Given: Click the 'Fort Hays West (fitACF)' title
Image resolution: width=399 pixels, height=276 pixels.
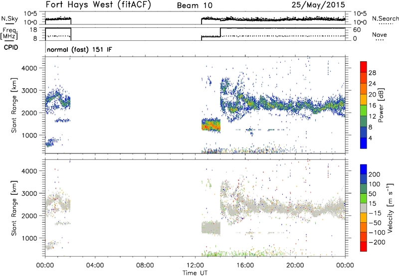Looking at the screenshot, I should [x=98, y=4].
